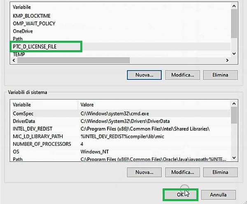Image resolution: width=247 pixels, height=204 pixels.
Task: Click Modifica in the system variables section
Action: click(x=182, y=172)
